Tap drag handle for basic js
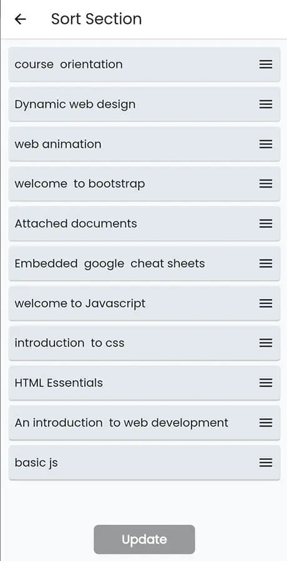The width and height of the screenshot is (287, 561). click(266, 463)
